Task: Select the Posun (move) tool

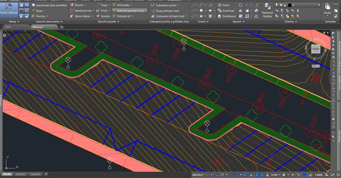Action: click(224, 5)
